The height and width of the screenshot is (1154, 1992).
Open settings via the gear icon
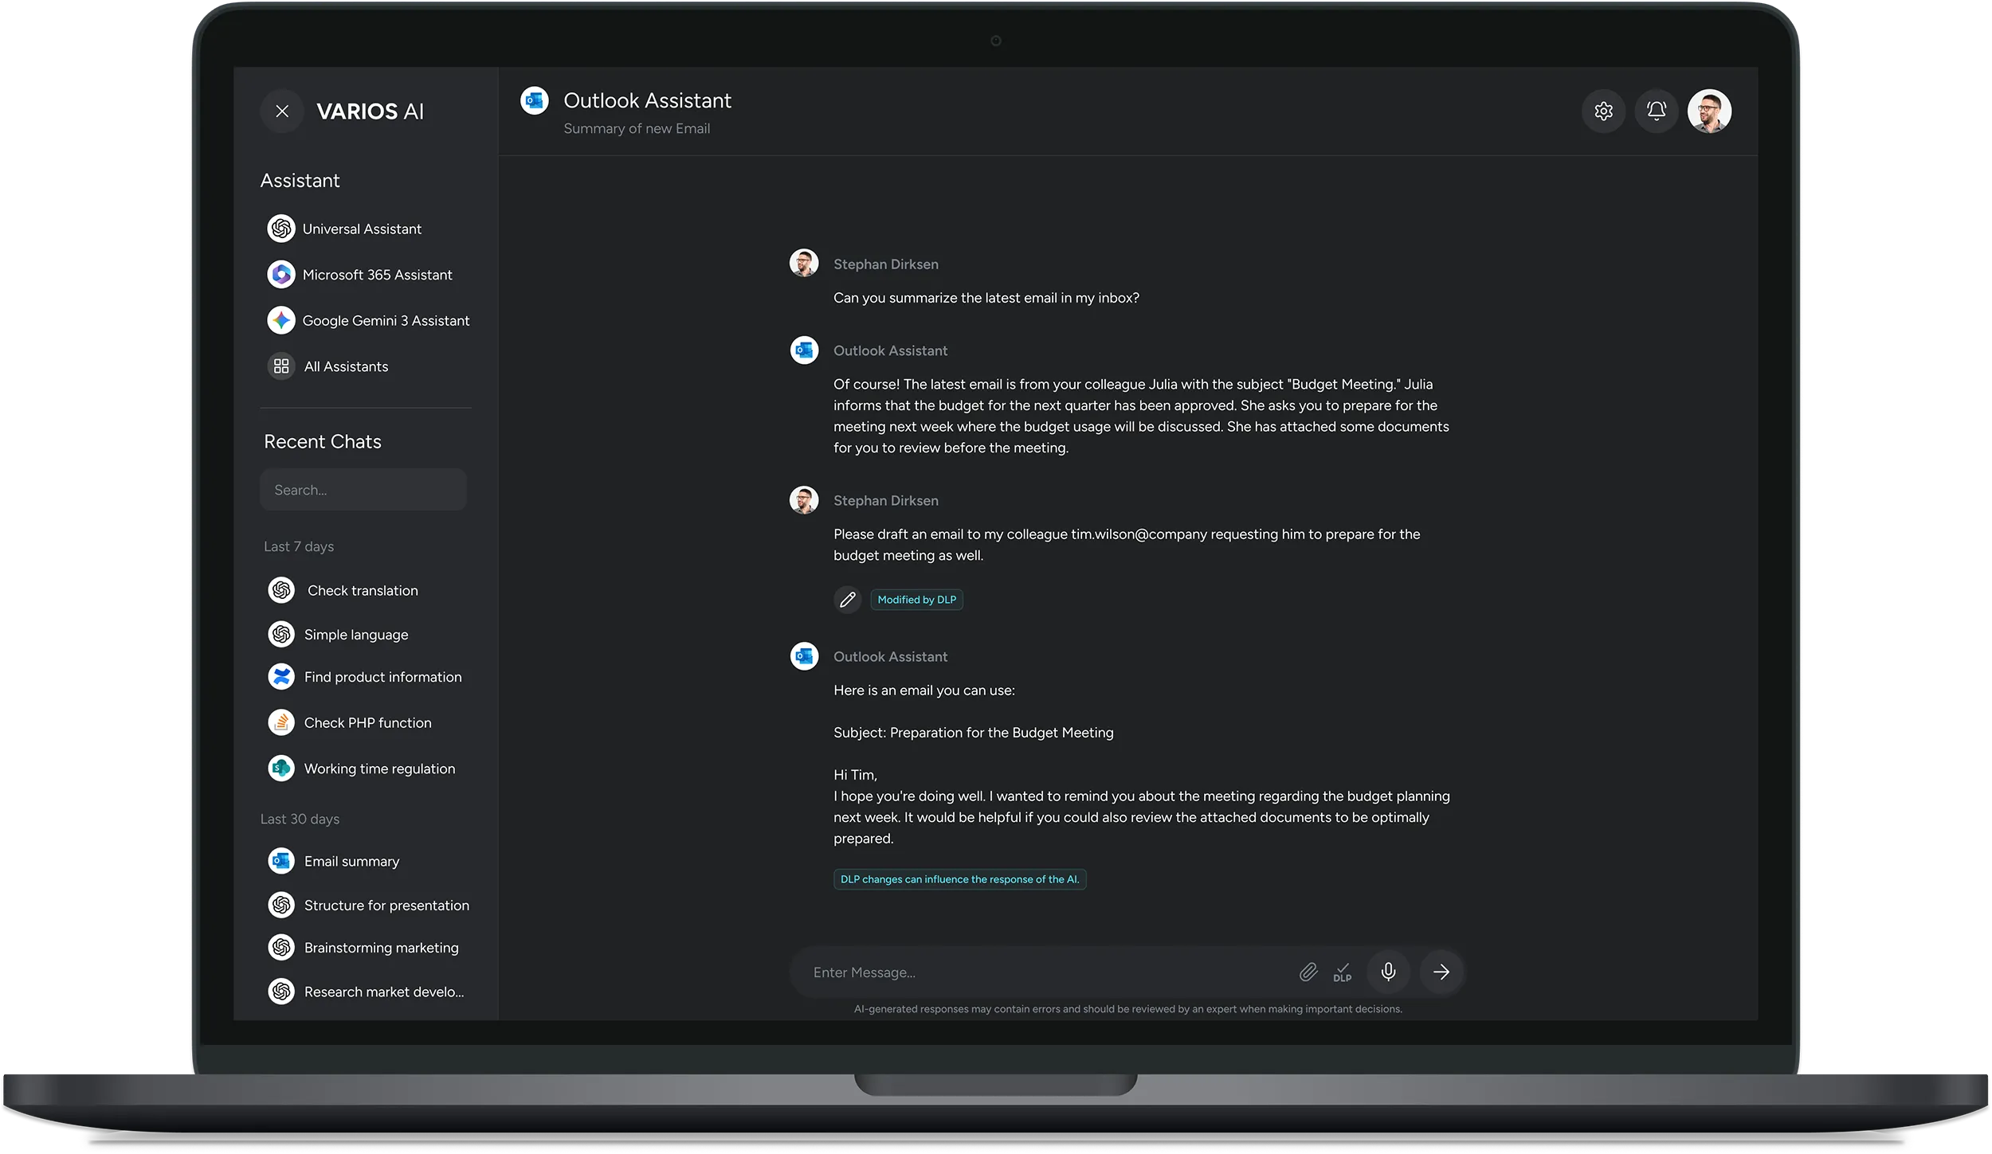coord(1603,111)
